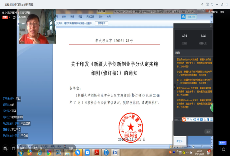Click the pin window icon in title bar
This screenshot has width=230, height=156.
(207, 5)
